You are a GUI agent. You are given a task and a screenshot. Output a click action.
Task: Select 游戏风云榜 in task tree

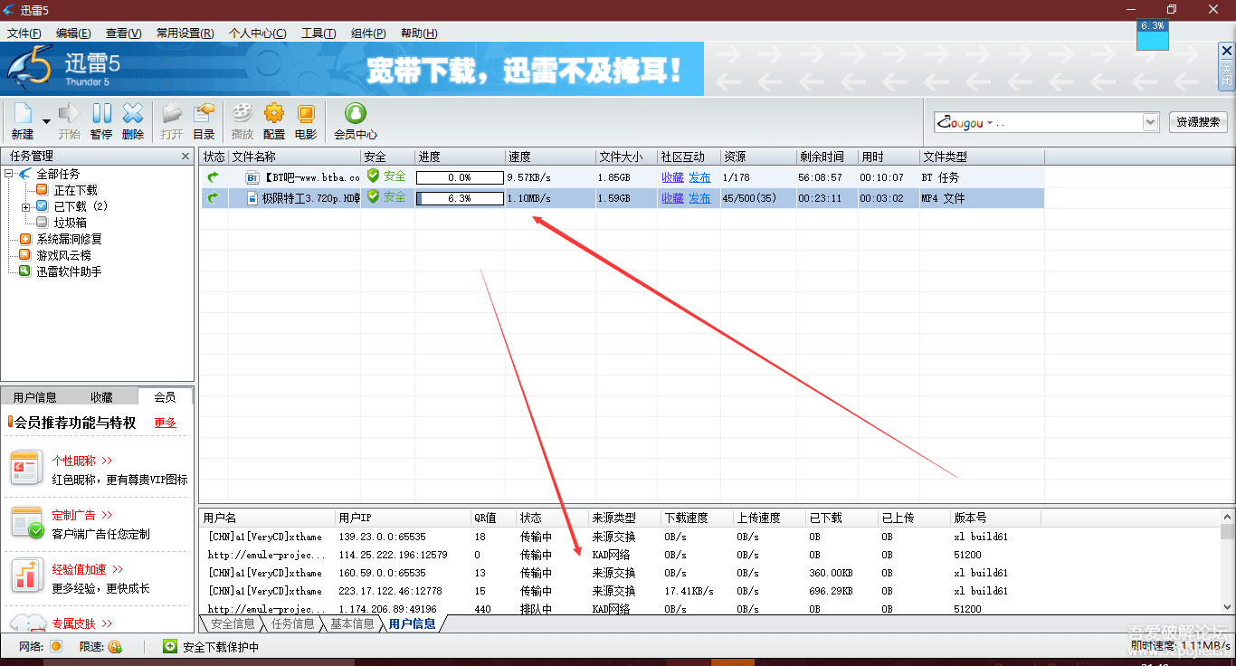63,255
